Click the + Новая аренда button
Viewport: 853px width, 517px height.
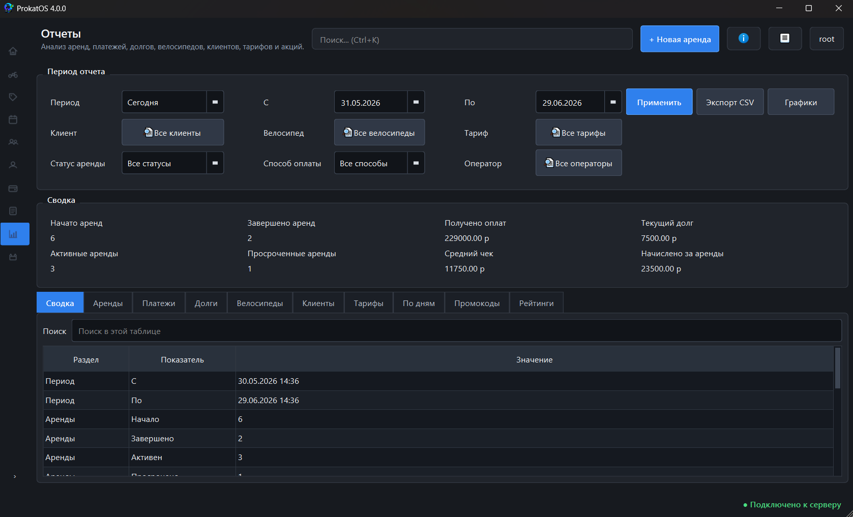pos(680,39)
